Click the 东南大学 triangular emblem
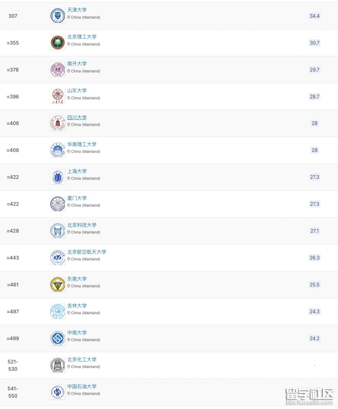Screen dimensions: 338x409 click(58, 285)
